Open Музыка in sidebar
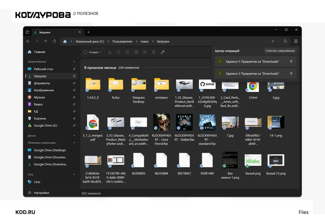The image size is (325, 223). coord(51,97)
